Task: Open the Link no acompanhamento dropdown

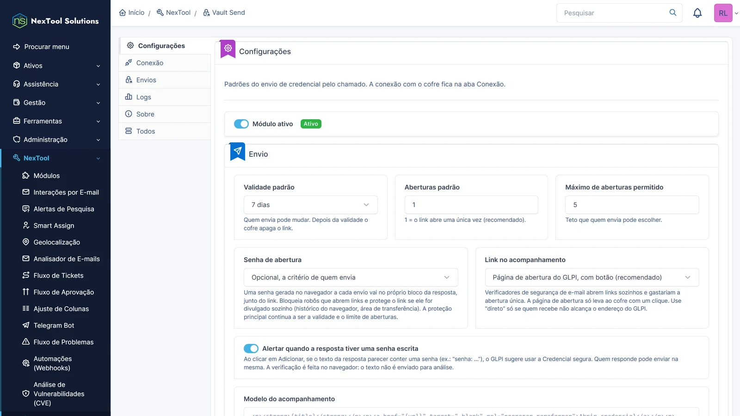Action: tap(592, 277)
